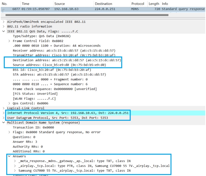Sort by the Length column header
The width and height of the screenshot is (206, 176).
(x=154, y=4)
